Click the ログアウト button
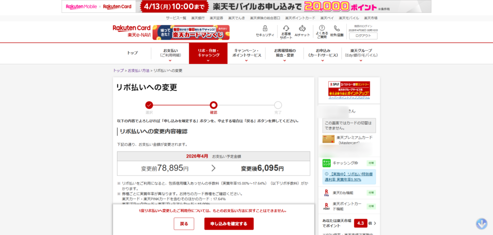493x235 pixels. [363, 35]
